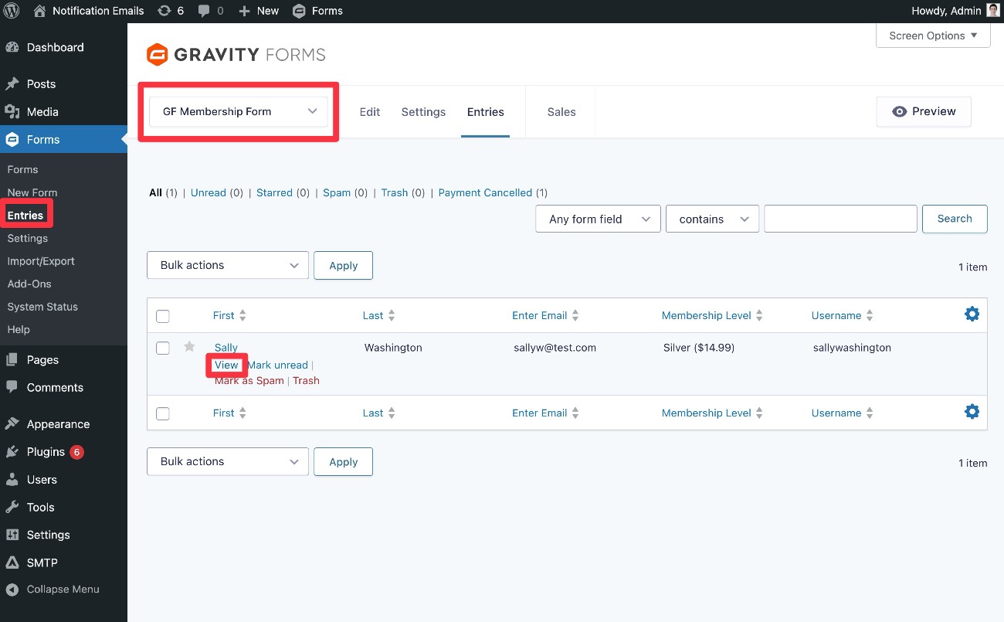Open the Comments sidebar icon
Image resolution: width=1004 pixels, height=622 pixels.
tap(12, 387)
